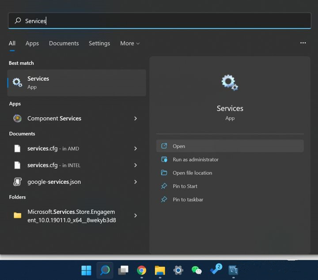Click Open file location
318x280 pixels.
[x=192, y=173]
